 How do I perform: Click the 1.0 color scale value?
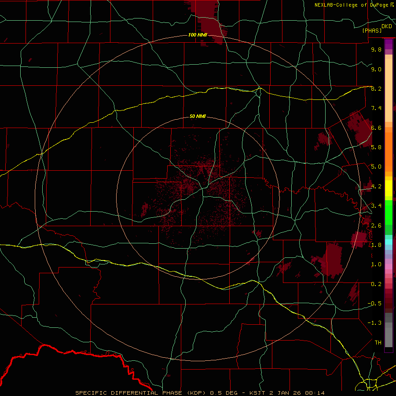tap(376, 264)
